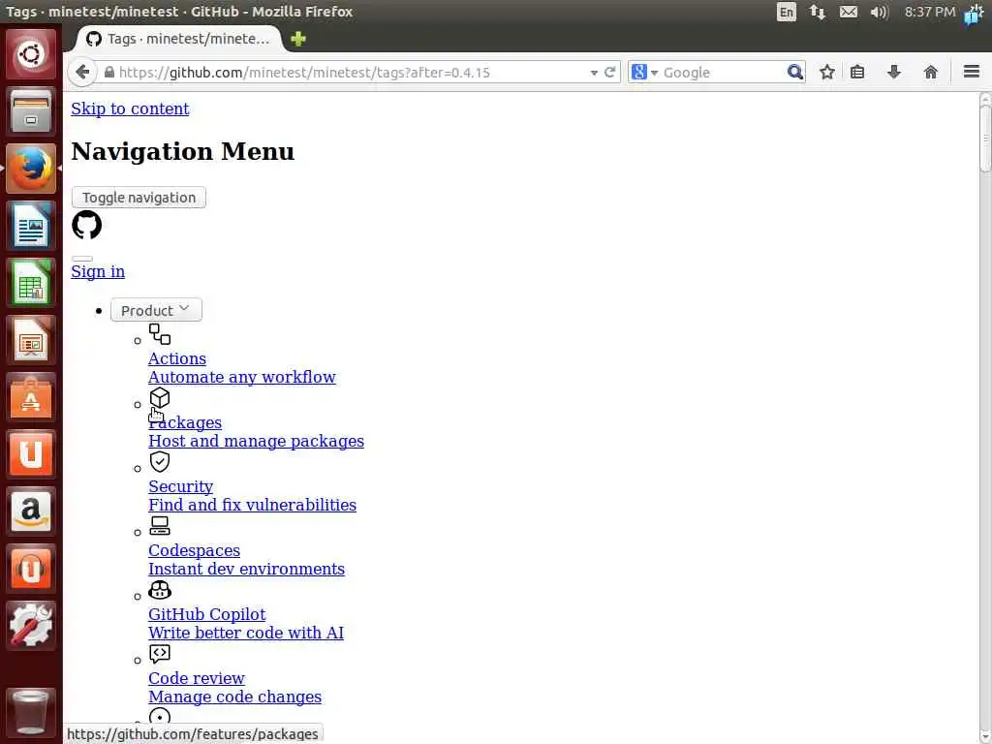Launch LibreOffice Impress from the dock
Screen dimensions: 992x744
click(x=30, y=339)
